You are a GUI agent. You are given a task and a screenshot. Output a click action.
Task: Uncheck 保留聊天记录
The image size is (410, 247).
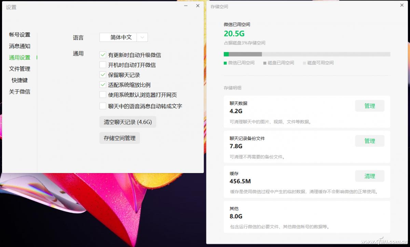pyautogui.click(x=103, y=75)
